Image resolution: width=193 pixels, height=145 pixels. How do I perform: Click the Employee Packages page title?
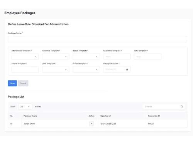pos(20,13)
